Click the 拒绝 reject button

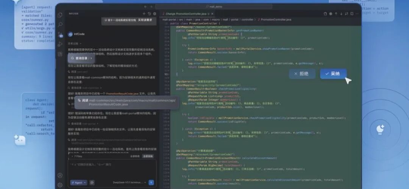(x=302, y=74)
